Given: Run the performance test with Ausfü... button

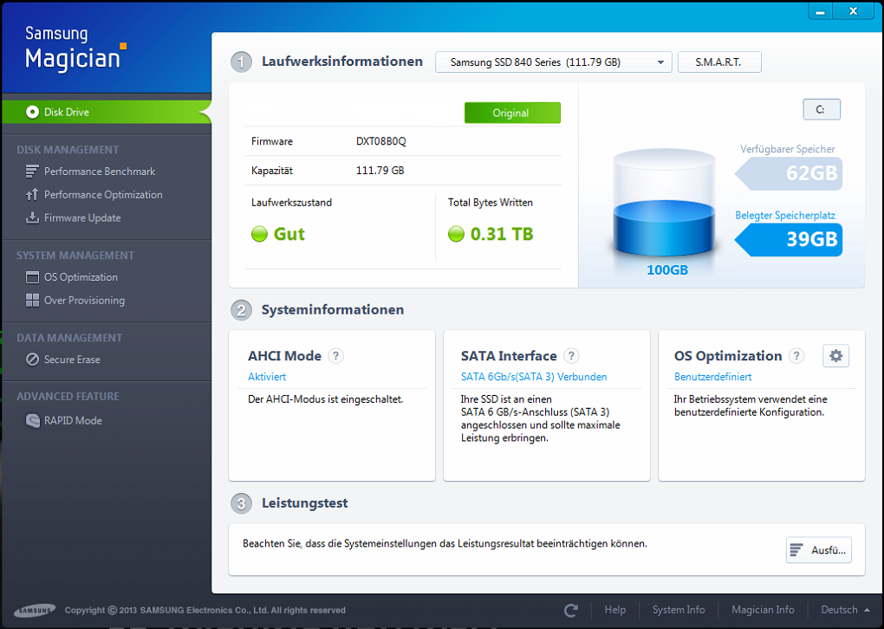Looking at the screenshot, I should [819, 550].
